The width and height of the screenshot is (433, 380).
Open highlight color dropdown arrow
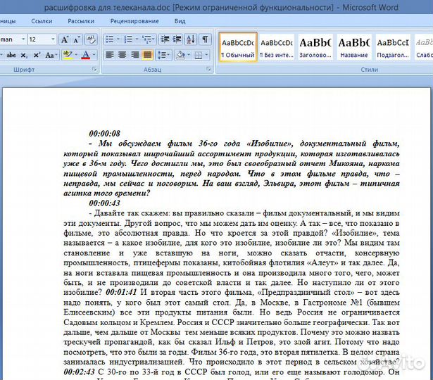click(76, 55)
